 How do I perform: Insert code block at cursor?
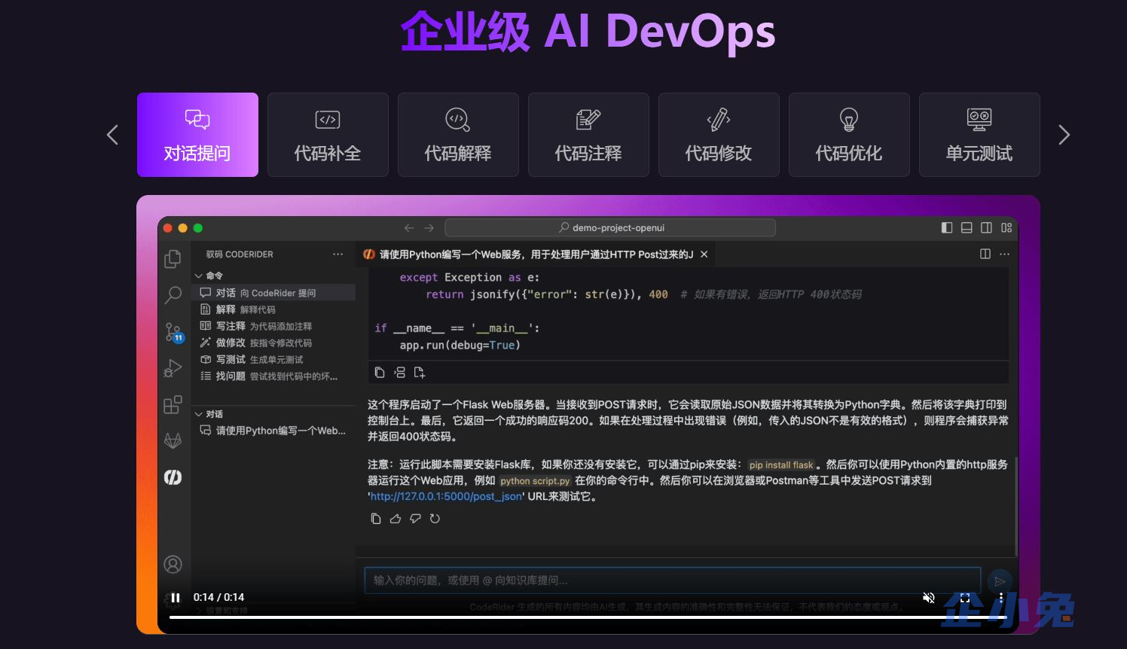point(400,373)
